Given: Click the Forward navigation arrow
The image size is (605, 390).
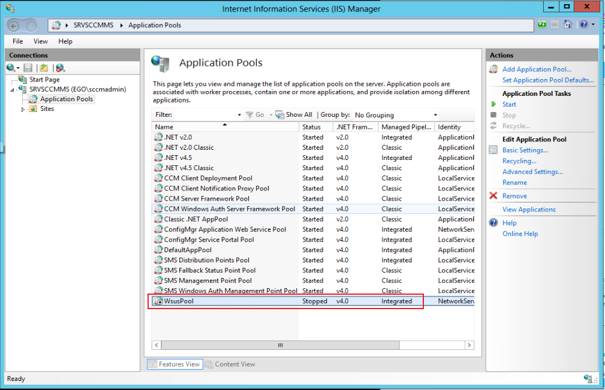Looking at the screenshot, I should [x=32, y=26].
